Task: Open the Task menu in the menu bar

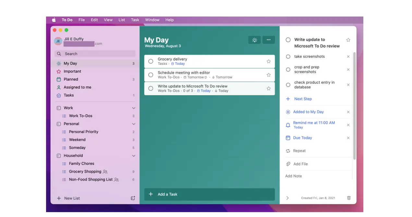Action: pos(135,20)
